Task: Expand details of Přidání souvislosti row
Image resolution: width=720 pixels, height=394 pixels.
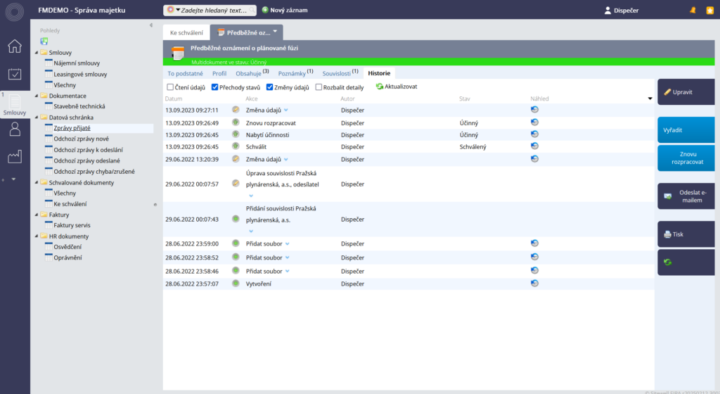Action: pyautogui.click(x=251, y=231)
